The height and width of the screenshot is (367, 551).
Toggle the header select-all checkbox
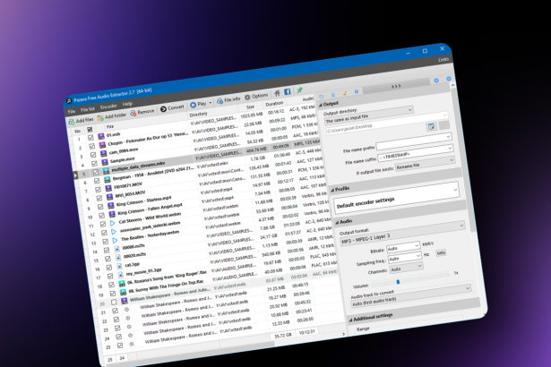[x=90, y=130]
